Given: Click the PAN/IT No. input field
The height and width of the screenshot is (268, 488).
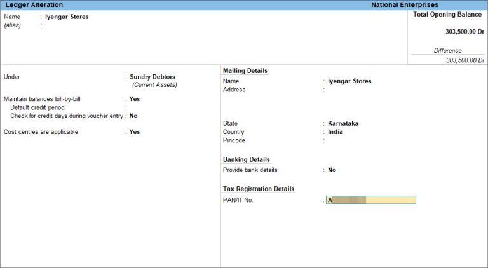Looking at the screenshot, I should (371, 200).
